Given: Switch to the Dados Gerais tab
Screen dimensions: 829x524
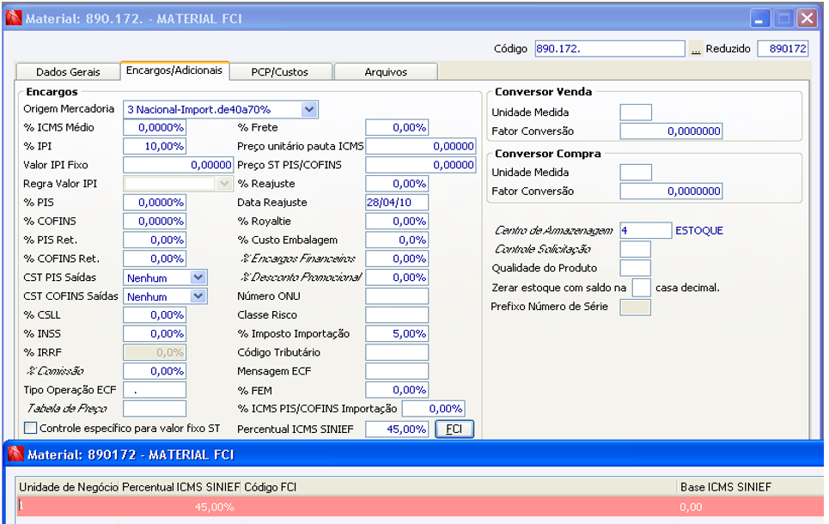Looking at the screenshot, I should tap(68, 72).
